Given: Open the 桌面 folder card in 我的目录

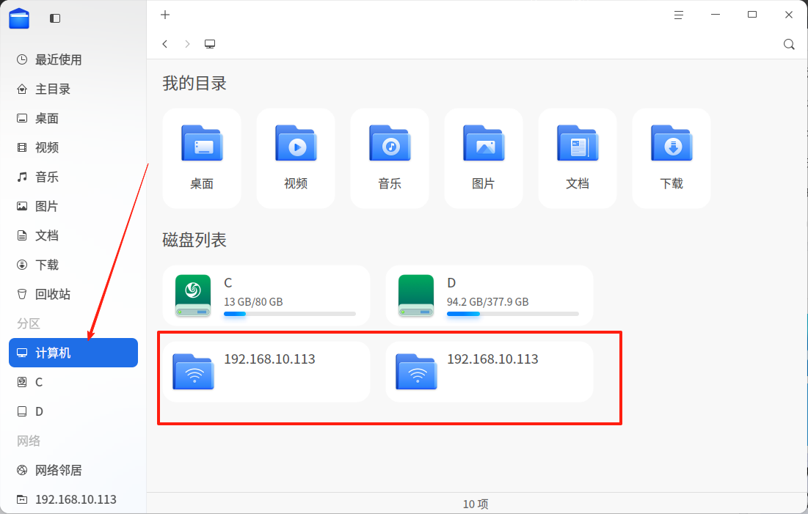Looking at the screenshot, I should [x=202, y=158].
